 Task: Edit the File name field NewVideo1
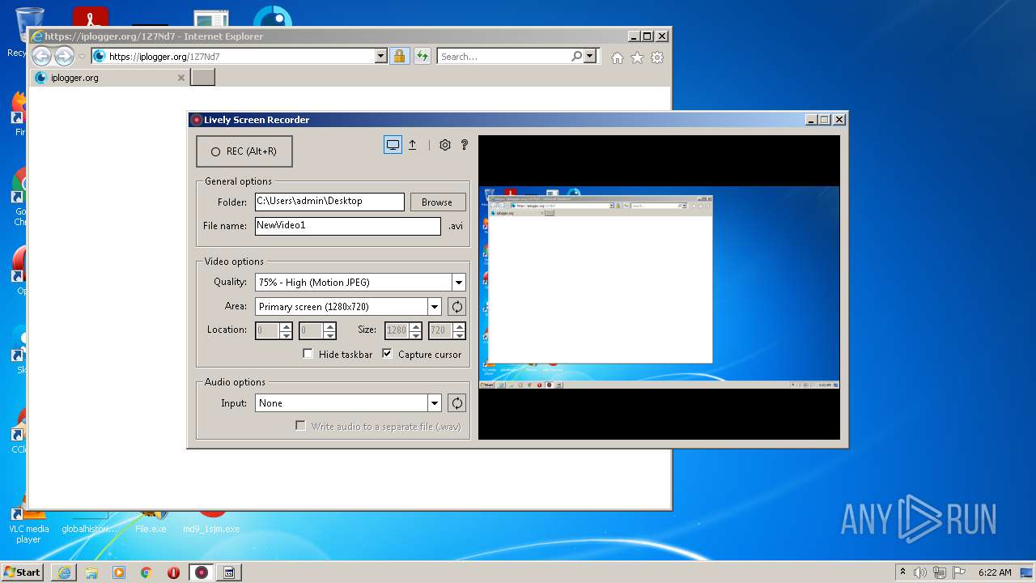click(348, 226)
